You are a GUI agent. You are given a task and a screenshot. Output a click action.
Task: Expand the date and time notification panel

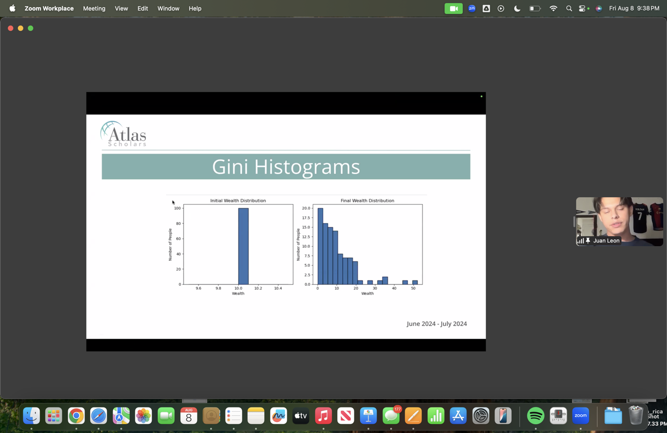[634, 8]
